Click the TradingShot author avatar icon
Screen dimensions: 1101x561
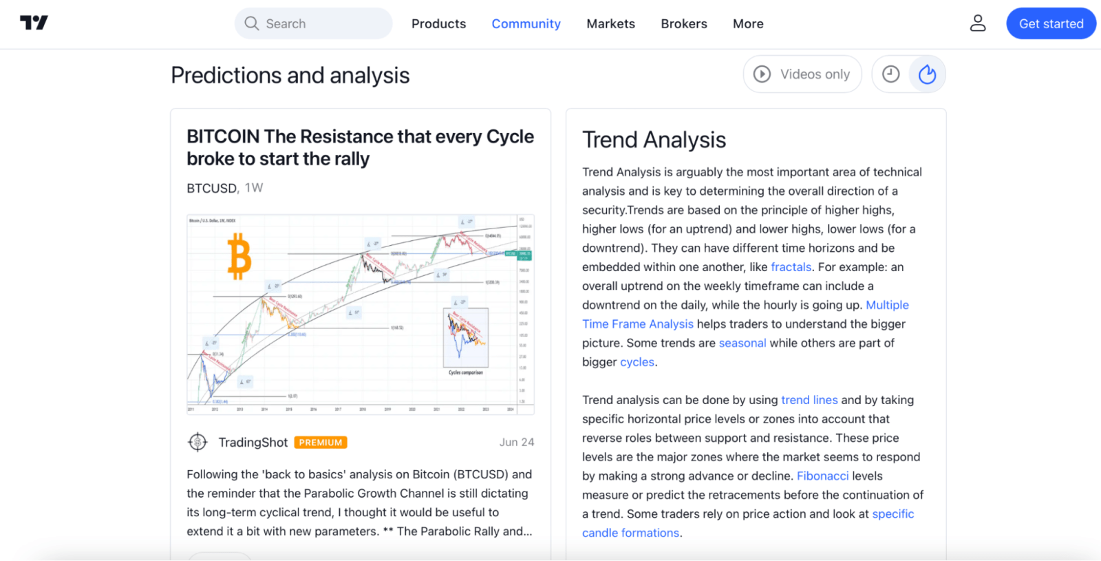point(197,442)
